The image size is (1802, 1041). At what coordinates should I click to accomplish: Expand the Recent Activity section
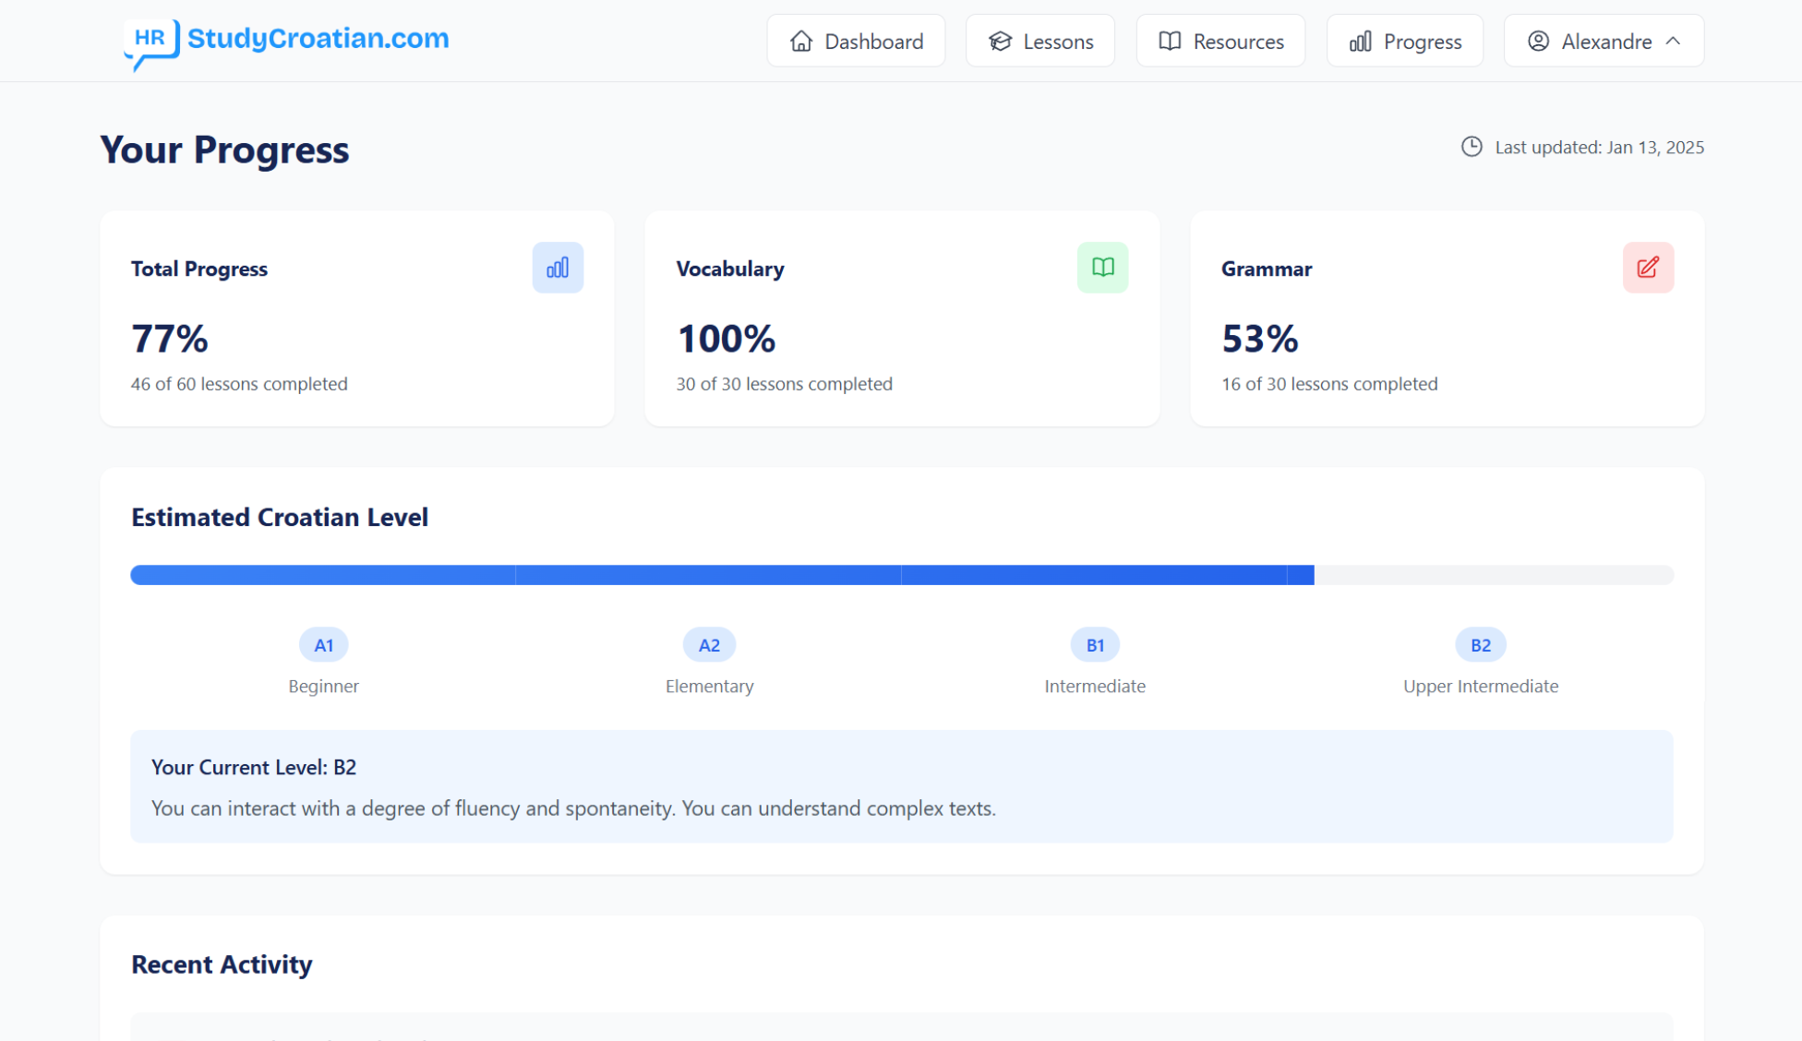pos(222,963)
